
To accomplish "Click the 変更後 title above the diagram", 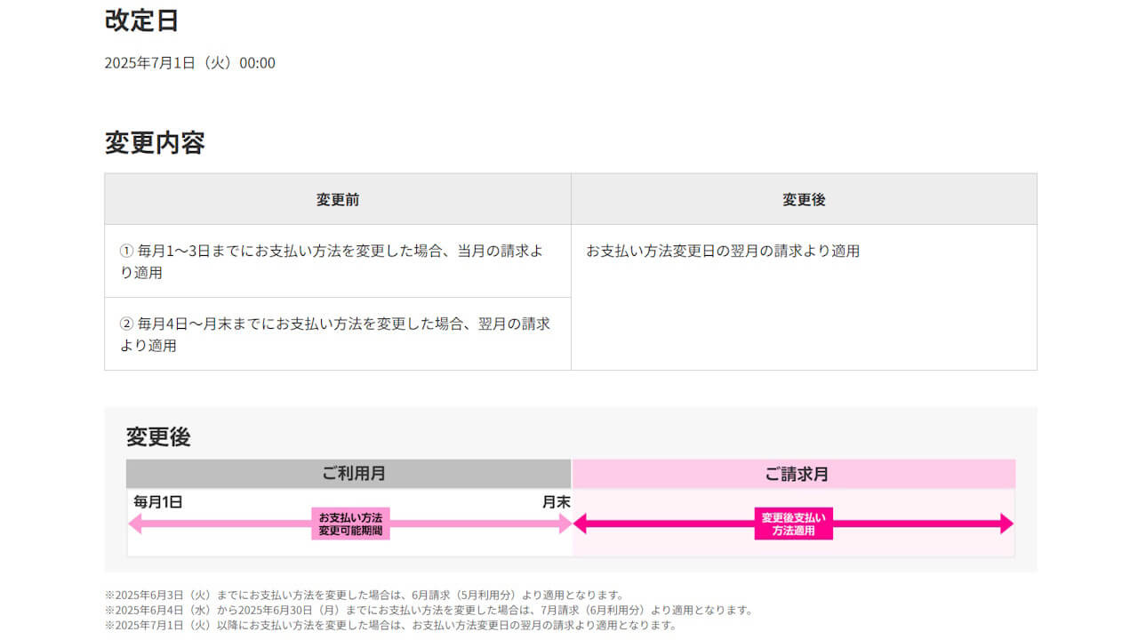I will pyautogui.click(x=158, y=437).
